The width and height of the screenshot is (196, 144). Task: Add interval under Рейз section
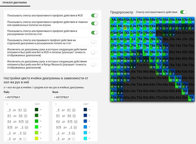12,97
